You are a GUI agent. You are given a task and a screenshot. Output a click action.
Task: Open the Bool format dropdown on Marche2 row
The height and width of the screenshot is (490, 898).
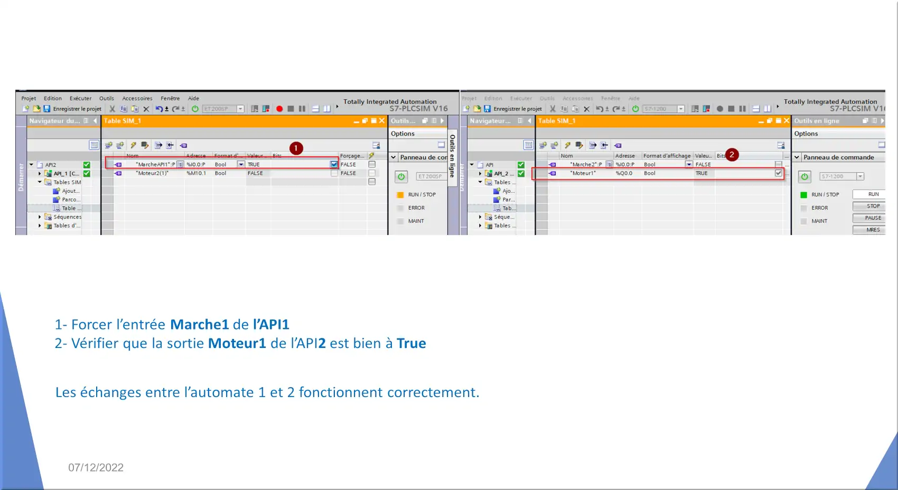tap(689, 164)
